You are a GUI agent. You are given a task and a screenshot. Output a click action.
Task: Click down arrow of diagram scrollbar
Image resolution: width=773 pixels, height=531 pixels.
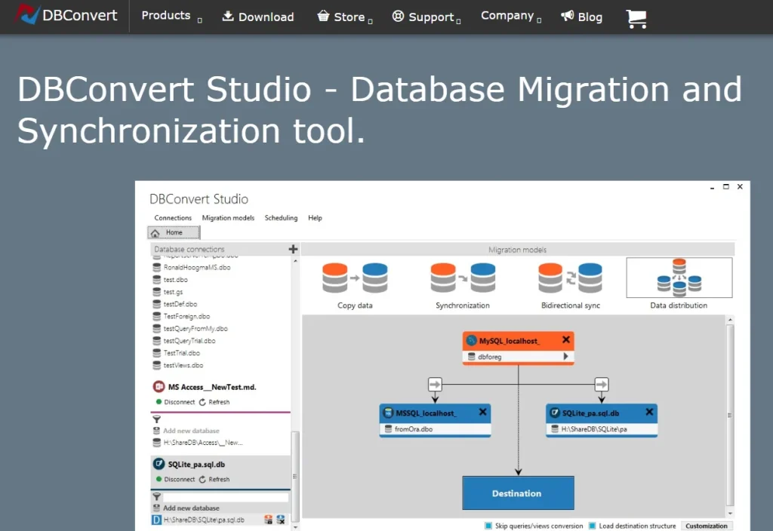pos(730,513)
